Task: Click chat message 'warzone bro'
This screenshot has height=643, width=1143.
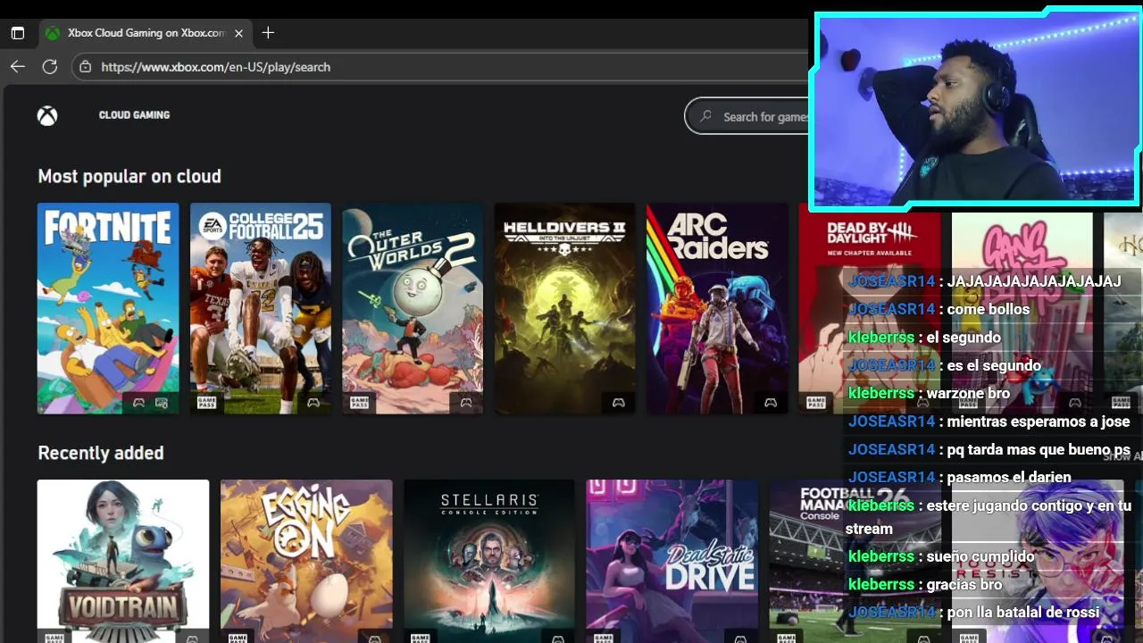Action: tap(968, 393)
